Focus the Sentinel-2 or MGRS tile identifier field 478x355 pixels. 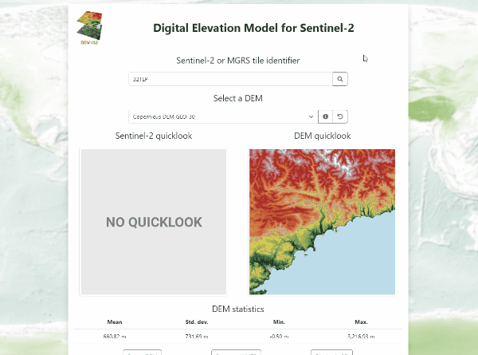(x=230, y=79)
